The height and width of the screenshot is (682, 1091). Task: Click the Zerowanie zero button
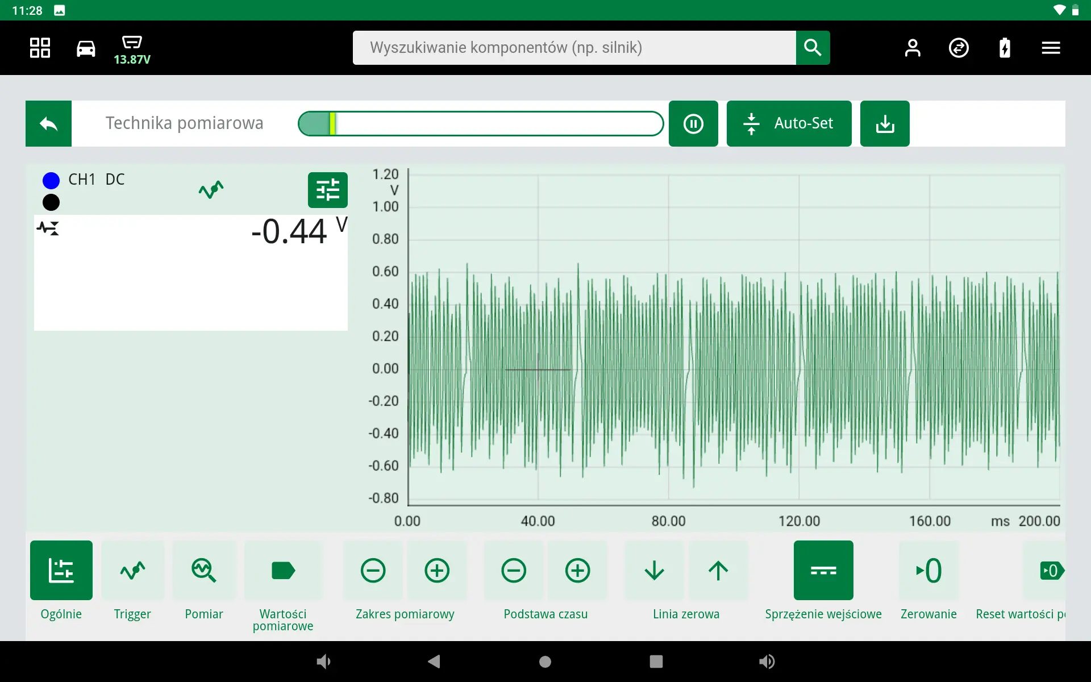929,570
